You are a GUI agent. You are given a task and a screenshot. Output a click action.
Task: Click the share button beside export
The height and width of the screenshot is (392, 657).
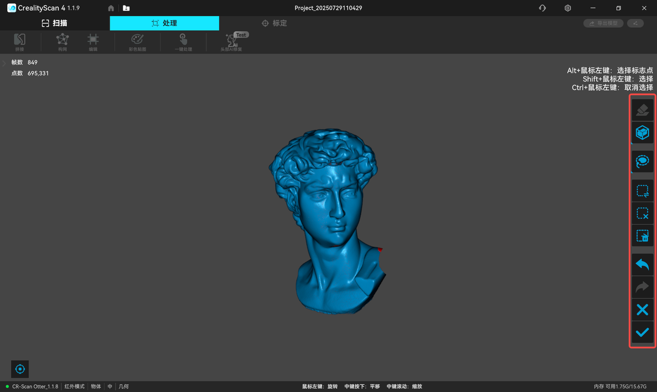(635, 23)
